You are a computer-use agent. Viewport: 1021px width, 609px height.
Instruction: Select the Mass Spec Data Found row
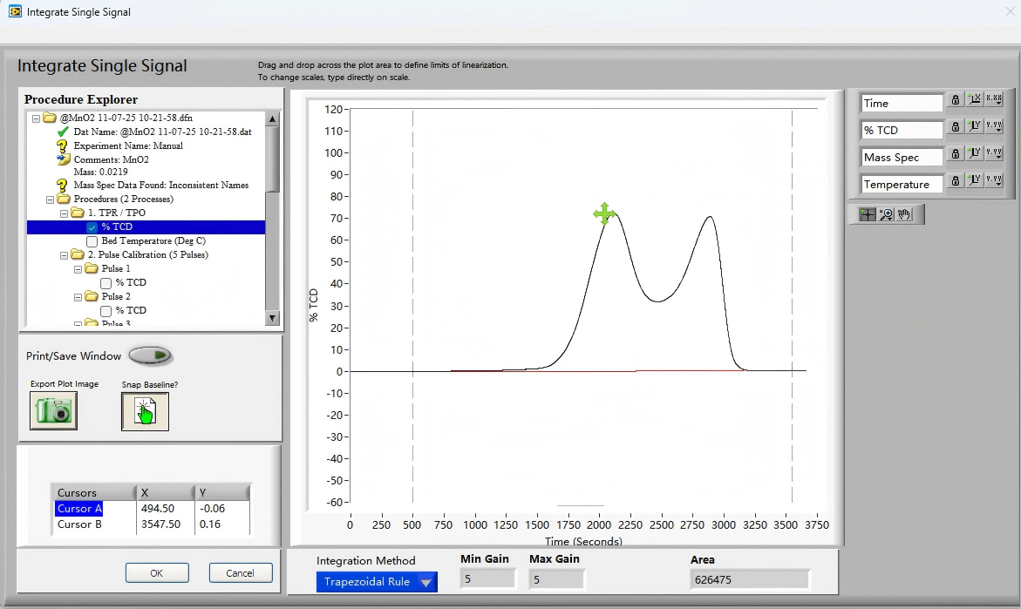click(x=160, y=186)
